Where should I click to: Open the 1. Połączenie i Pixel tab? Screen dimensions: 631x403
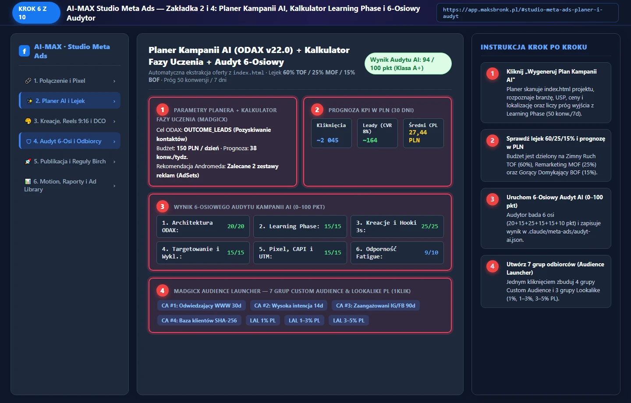point(70,81)
